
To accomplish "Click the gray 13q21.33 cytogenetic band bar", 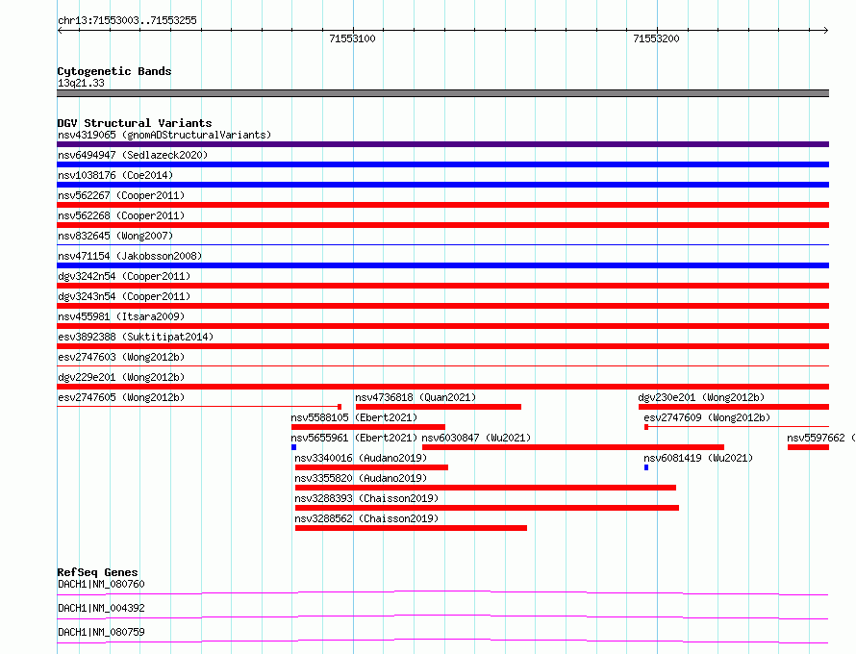I will coord(442,93).
